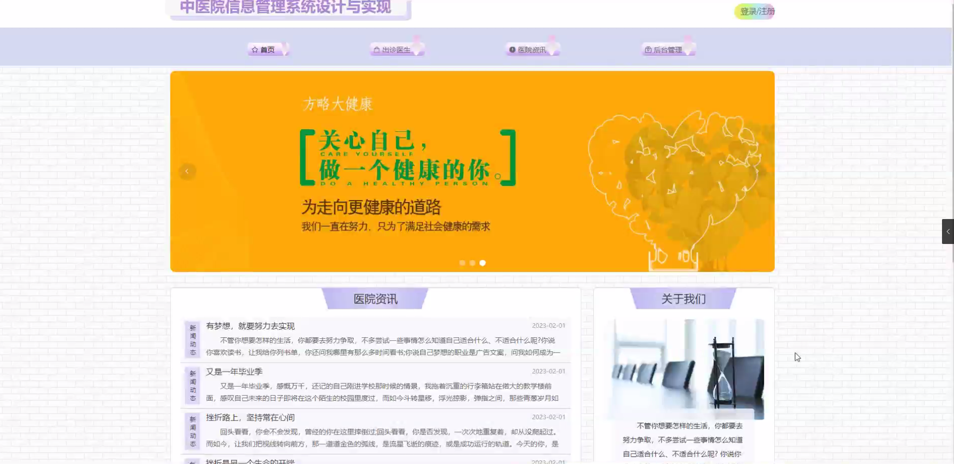Show the previous carousel slide arrow

[x=187, y=172]
